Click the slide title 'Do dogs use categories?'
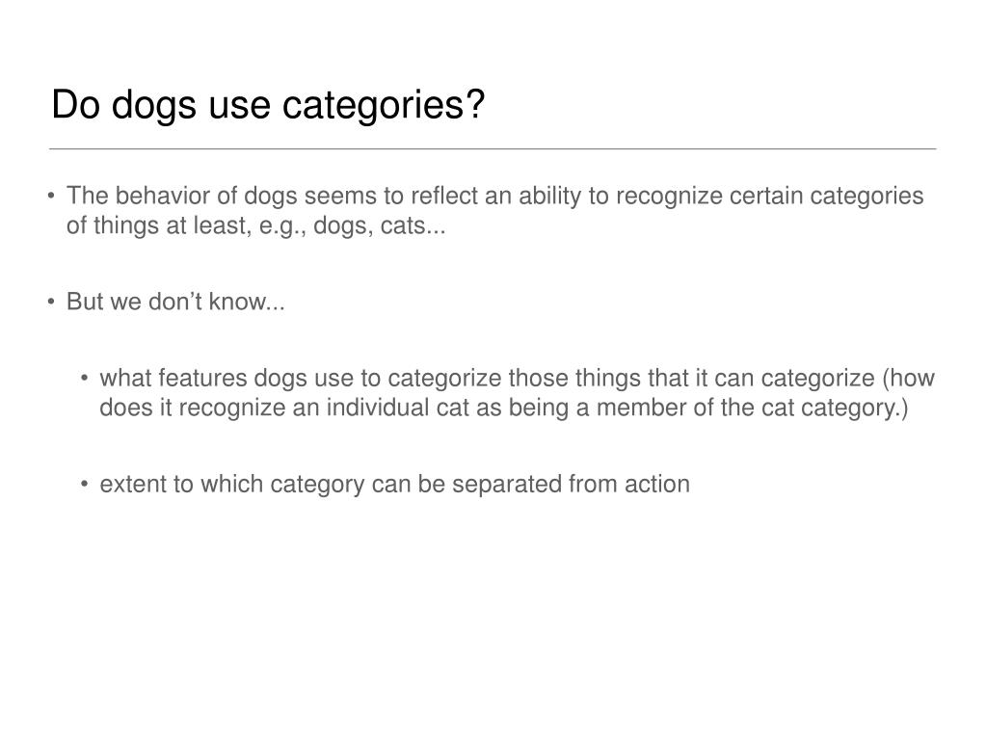The image size is (986, 739). coord(268,104)
